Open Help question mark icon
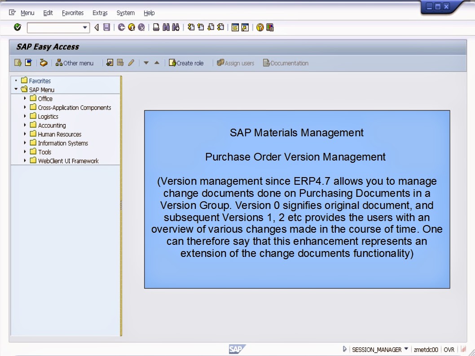 coord(260,27)
